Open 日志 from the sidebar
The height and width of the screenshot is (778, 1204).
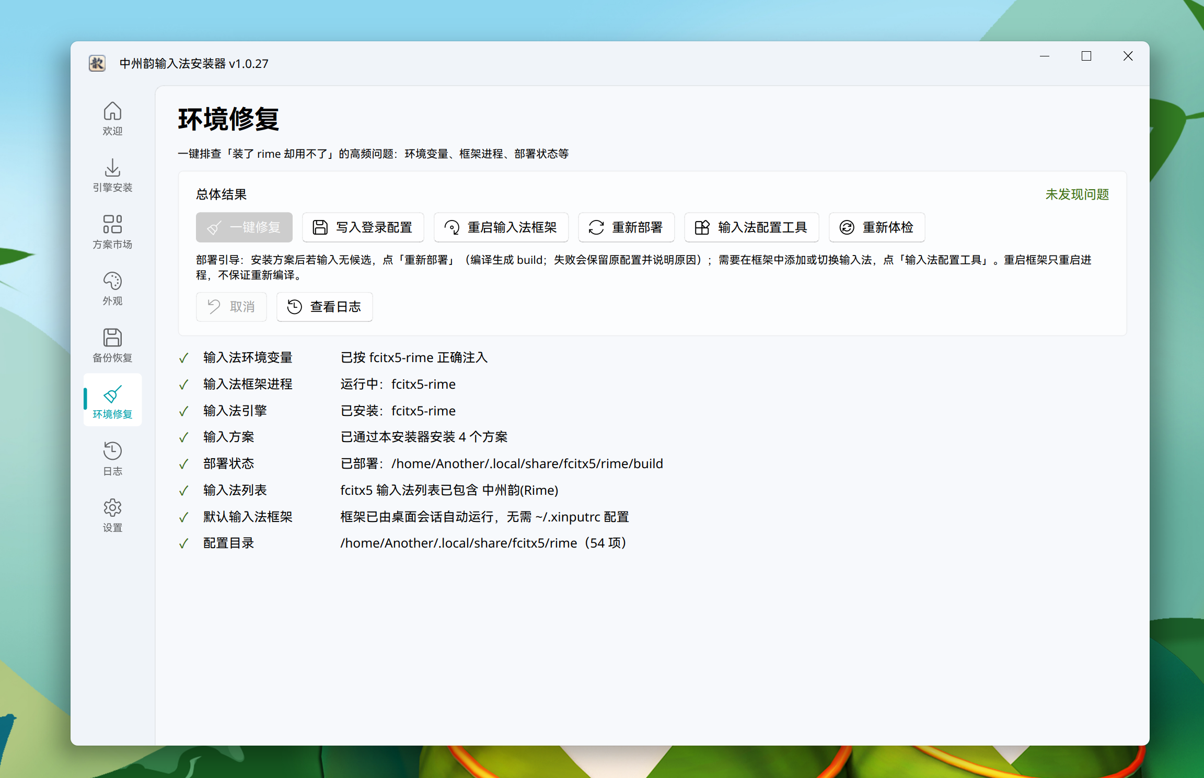112,459
